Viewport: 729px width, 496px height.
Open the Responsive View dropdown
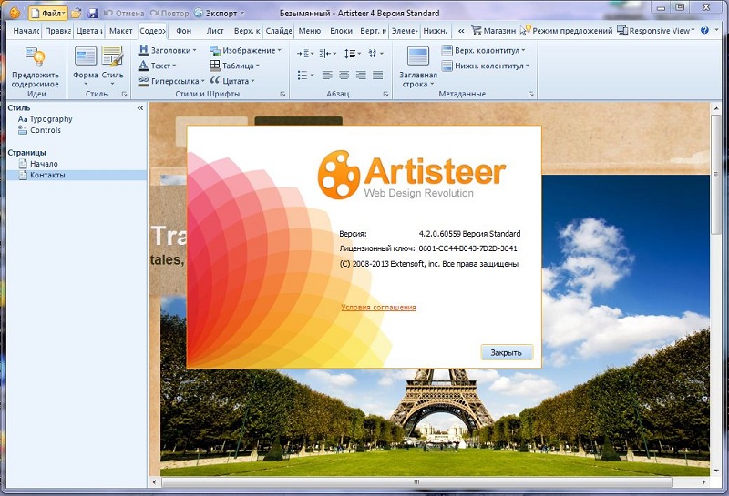coord(655,31)
